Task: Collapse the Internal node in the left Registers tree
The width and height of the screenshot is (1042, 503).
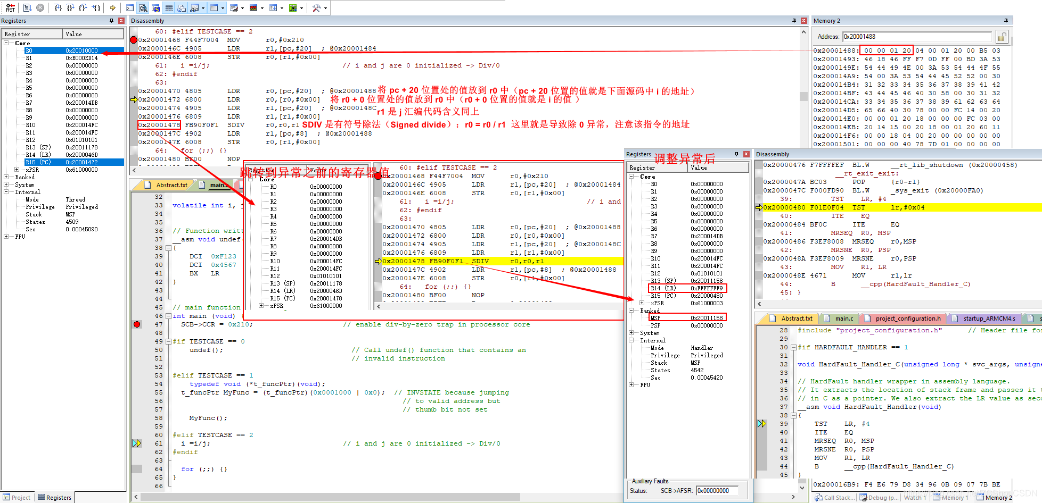Action: (x=6, y=192)
